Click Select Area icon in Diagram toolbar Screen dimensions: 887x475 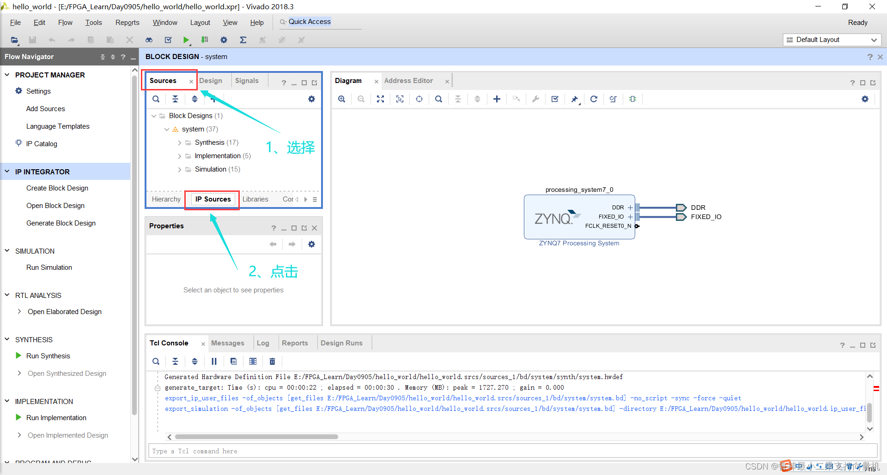400,99
